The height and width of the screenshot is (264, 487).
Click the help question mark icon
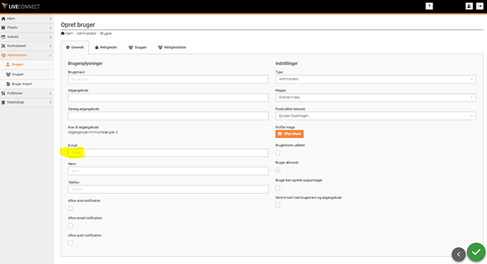[429, 6]
